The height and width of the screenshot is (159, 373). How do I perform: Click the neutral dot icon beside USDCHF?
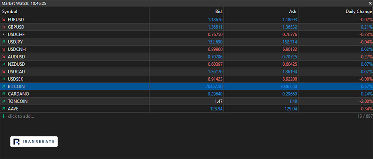pos(4,35)
